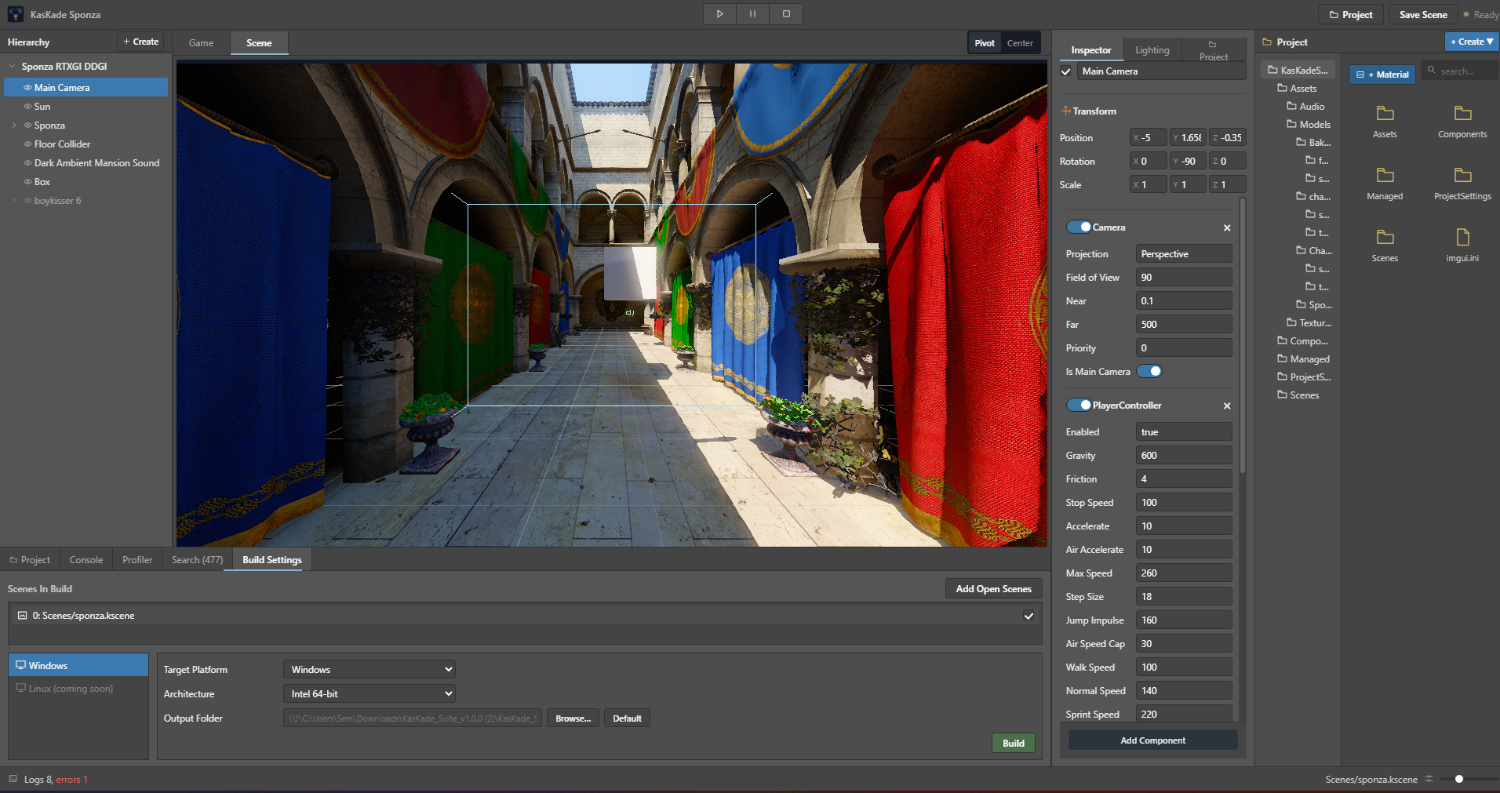
Task: Open the Hierarchy Create menu
Action: (140, 42)
